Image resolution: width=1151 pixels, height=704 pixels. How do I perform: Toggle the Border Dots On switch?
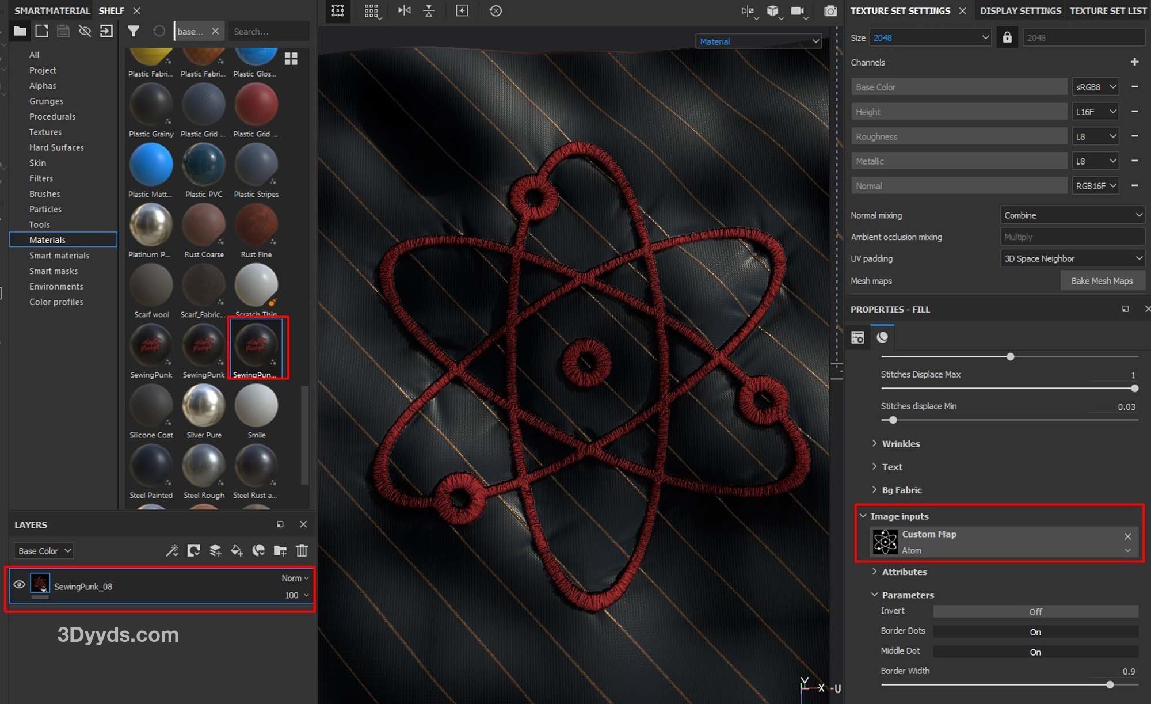1035,631
